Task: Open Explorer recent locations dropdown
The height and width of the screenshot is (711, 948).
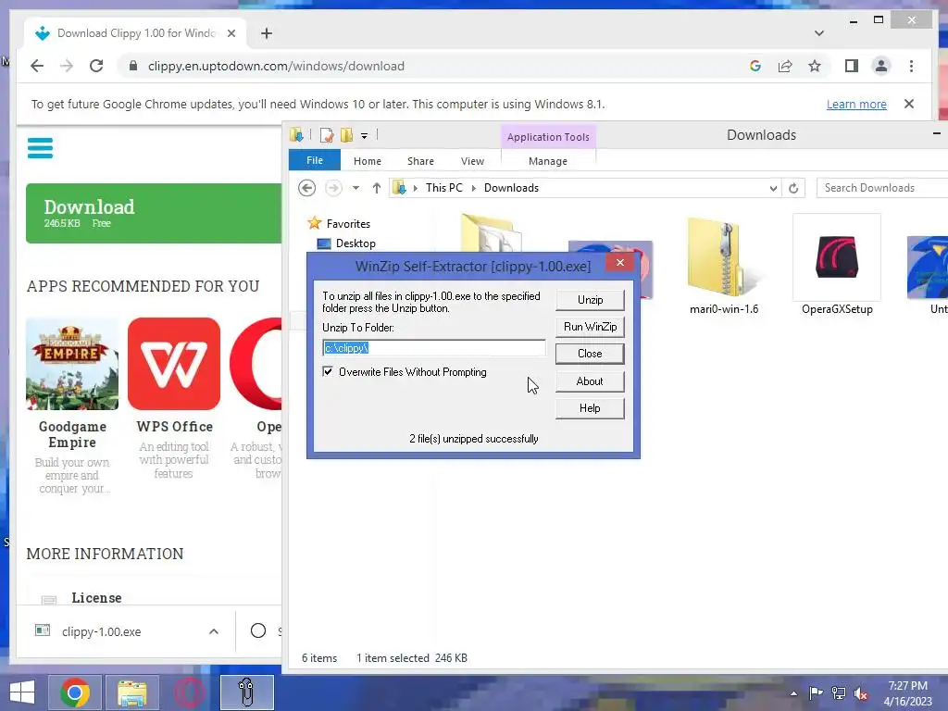Action: [x=356, y=188]
